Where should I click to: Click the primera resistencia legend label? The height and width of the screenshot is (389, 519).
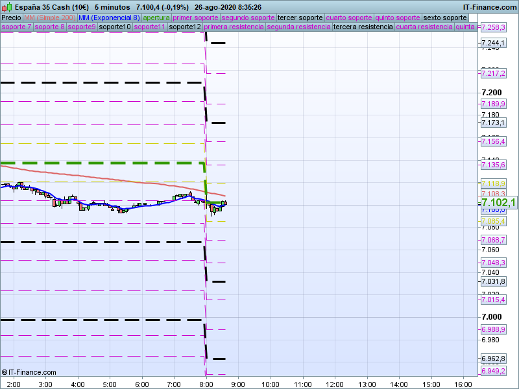(x=233, y=27)
